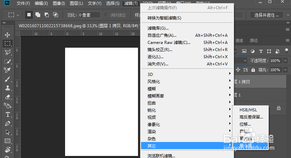Open the 编辑(E) menu
The height and width of the screenshot is (158, 291).
[41, 3]
